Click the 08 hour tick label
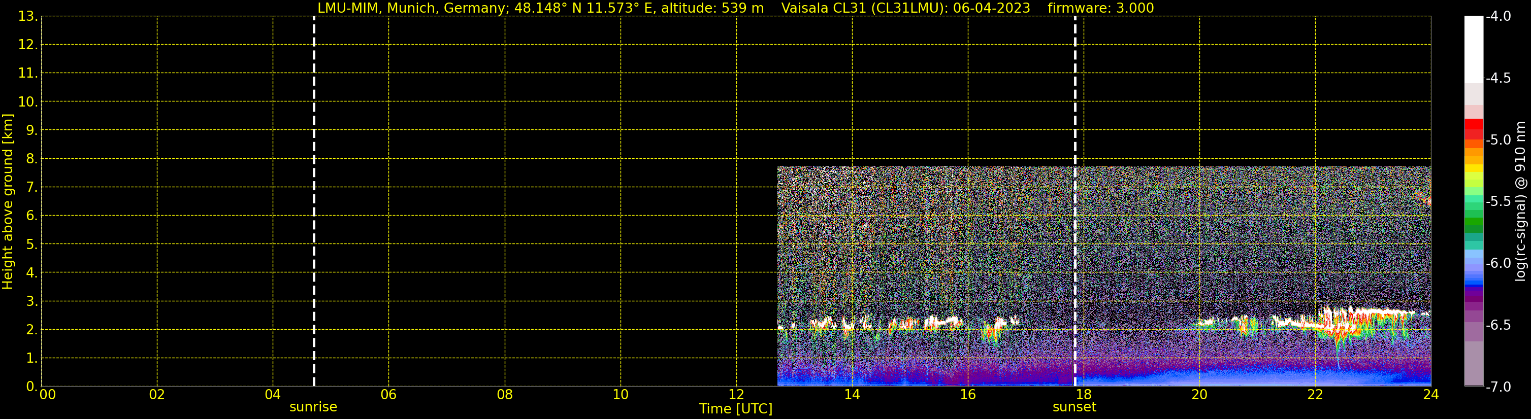The image size is (1531, 419). 505,395
